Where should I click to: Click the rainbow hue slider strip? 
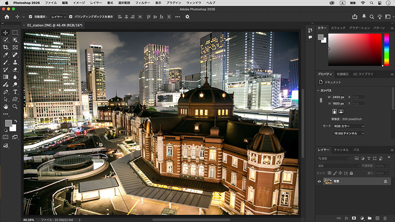point(387,49)
